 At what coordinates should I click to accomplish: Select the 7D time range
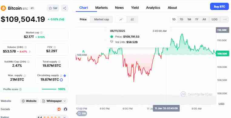click(181, 19)
